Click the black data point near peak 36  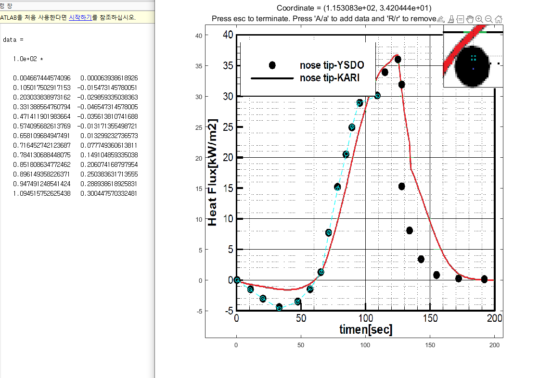(x=398, y=60)
